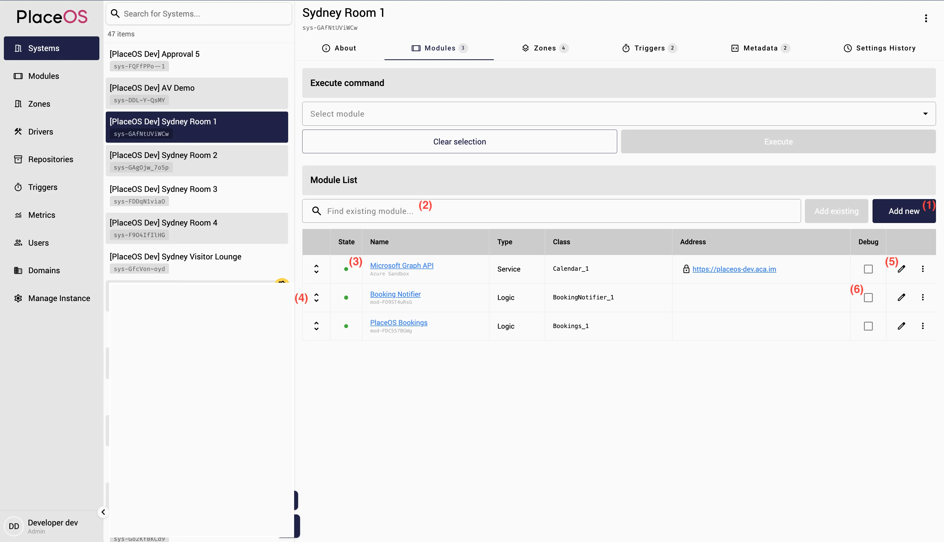This screenshot has width=944, height=542.
Task: Toggle debug checkbox for Booking Notifier
Action: (x=868, y=297)
